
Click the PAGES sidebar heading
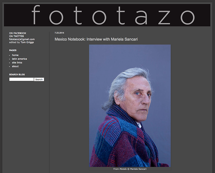point(13,50)
